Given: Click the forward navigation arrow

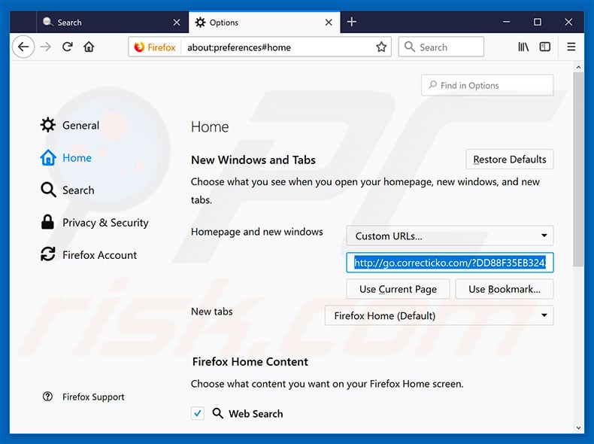Looking at the screenshot, I should coord(45,47).
